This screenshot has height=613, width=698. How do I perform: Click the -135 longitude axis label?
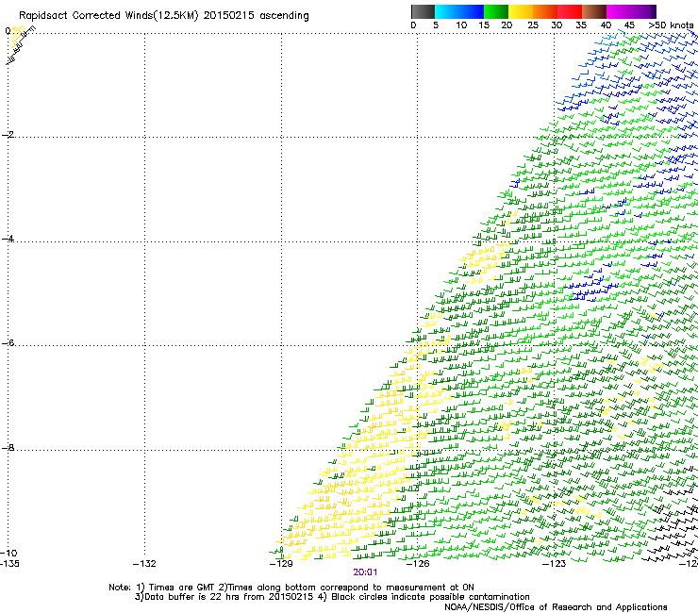pyautogui.click(x=9, y=564)
